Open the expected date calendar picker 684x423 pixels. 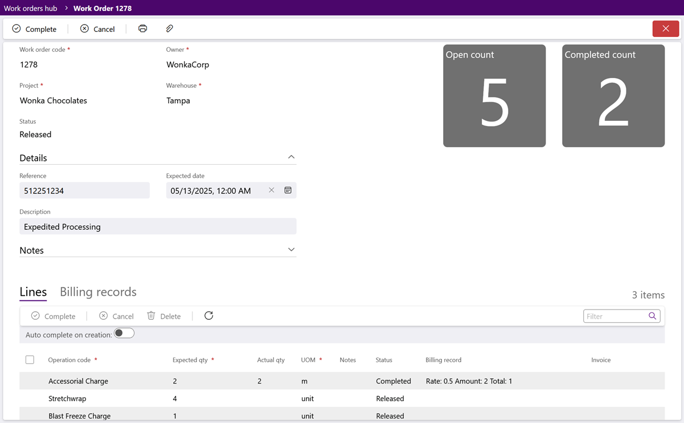point(288,190)
